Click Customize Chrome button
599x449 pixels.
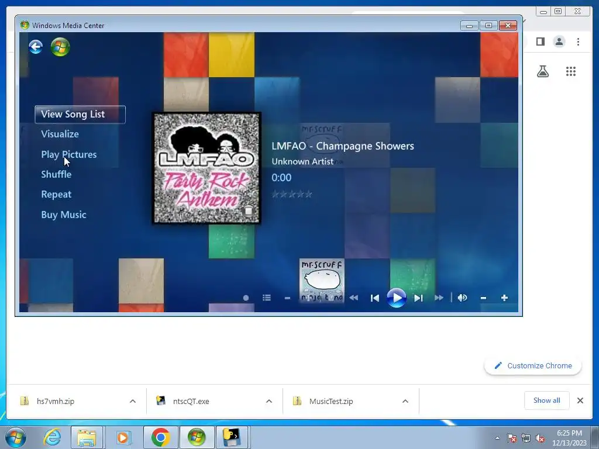coord(533,366)
